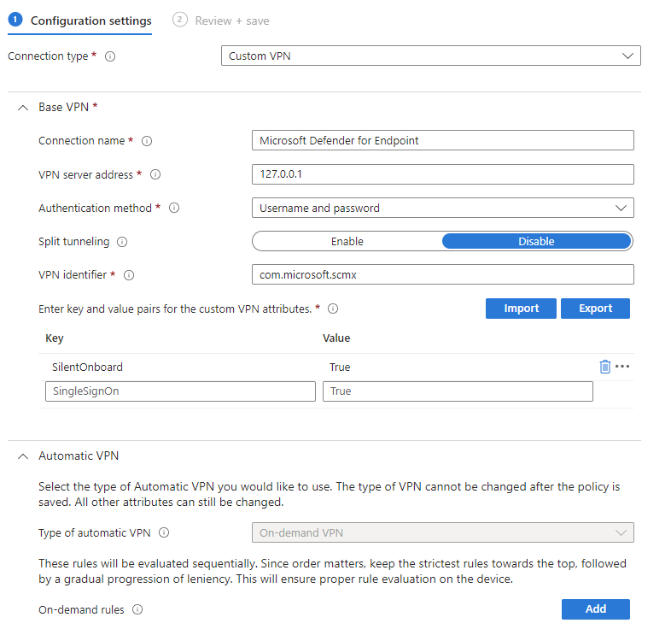This screenshot has height=629, width=671.
Task: Click the info icon beside On-demand rules
Action: 137,610
